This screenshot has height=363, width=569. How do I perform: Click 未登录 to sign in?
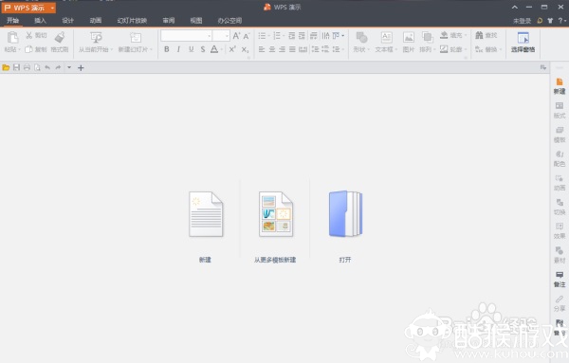(522, 21)
